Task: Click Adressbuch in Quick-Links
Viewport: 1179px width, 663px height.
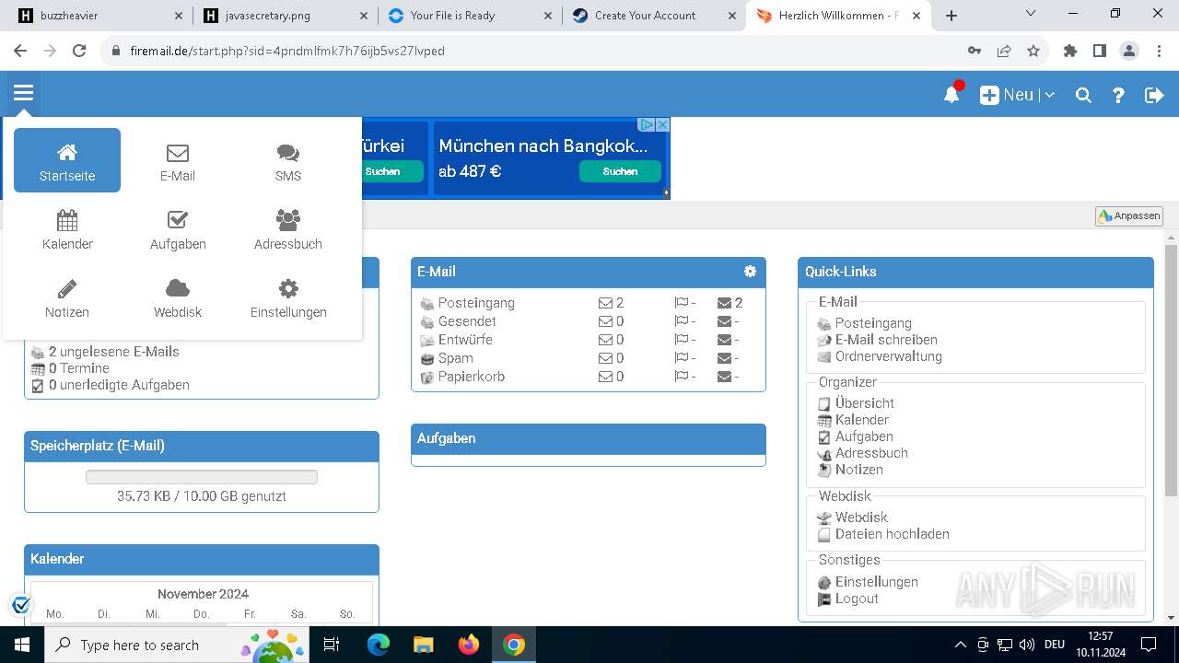Action: (x=871, y=453)
